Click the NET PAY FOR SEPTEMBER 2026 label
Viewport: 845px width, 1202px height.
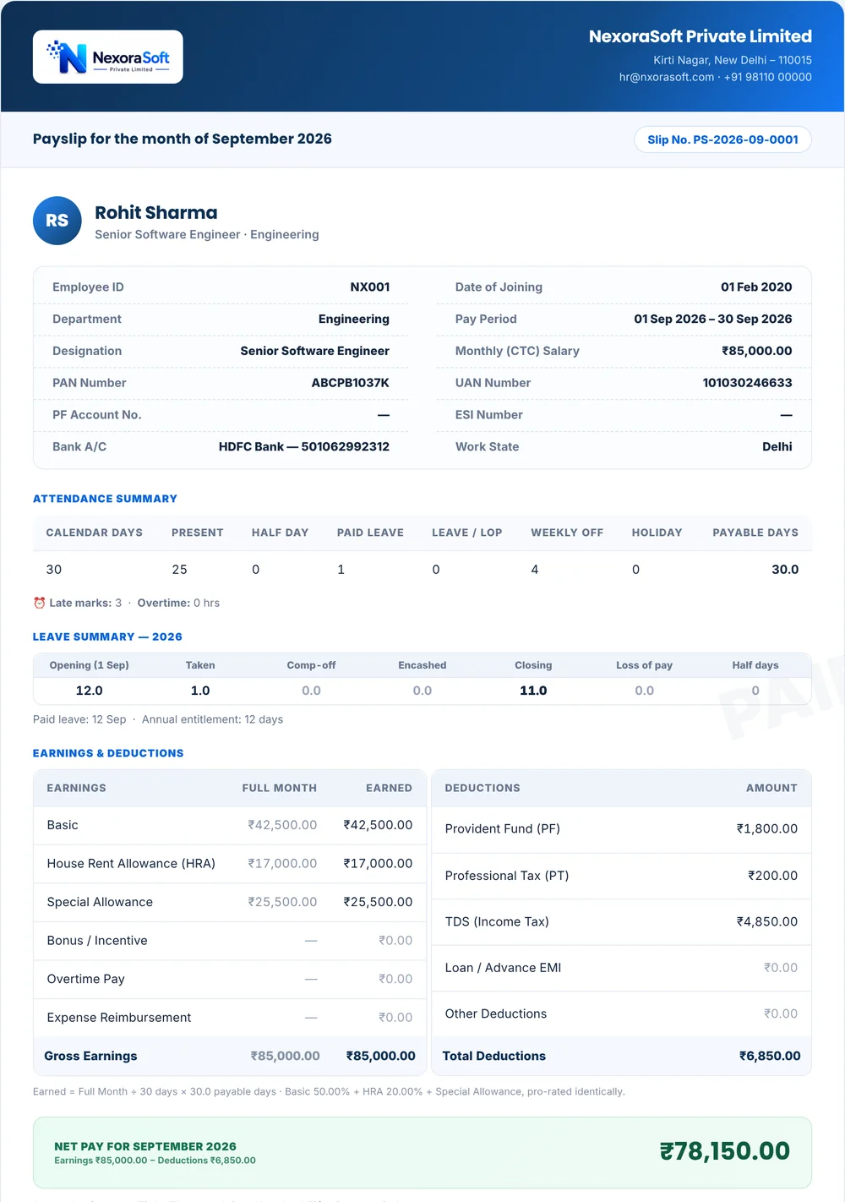[x=145, y=1146]
